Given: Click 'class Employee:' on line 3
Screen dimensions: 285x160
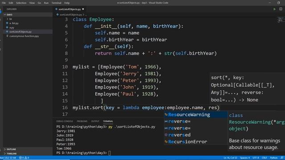Looking at the screenshot, I should 93,20.
